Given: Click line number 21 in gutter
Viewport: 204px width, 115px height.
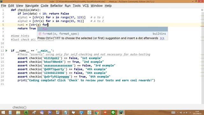Looking at the screenshot, I should point(2,84).
